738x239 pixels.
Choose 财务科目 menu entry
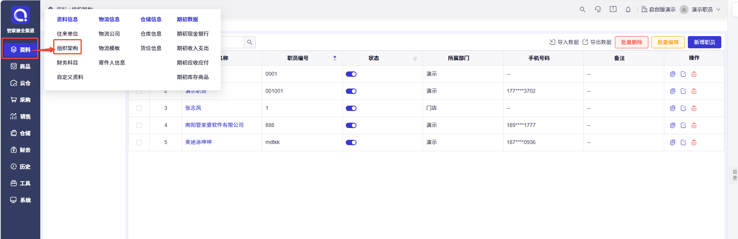coord(67,63)
